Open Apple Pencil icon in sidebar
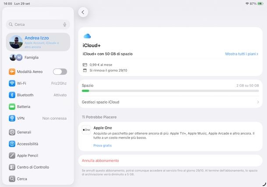Viewport: 267px width, 187px height. [x=12, y=155]
